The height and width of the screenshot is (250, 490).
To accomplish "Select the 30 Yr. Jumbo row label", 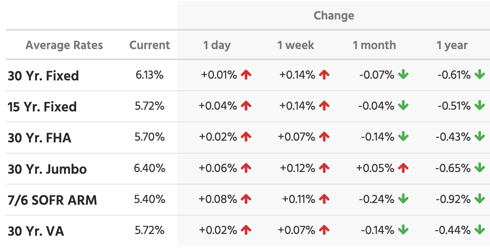I will coord(47,169).
